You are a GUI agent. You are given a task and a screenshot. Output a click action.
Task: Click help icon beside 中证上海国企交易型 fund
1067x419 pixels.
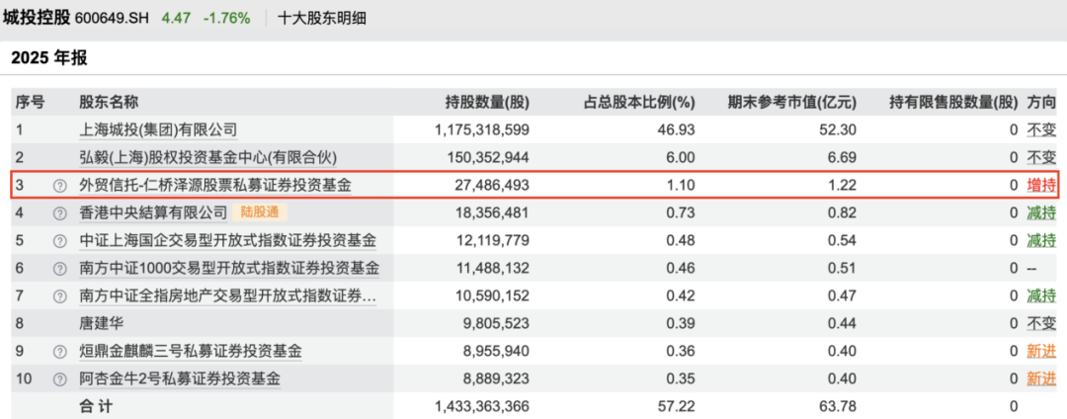[60, 240]
